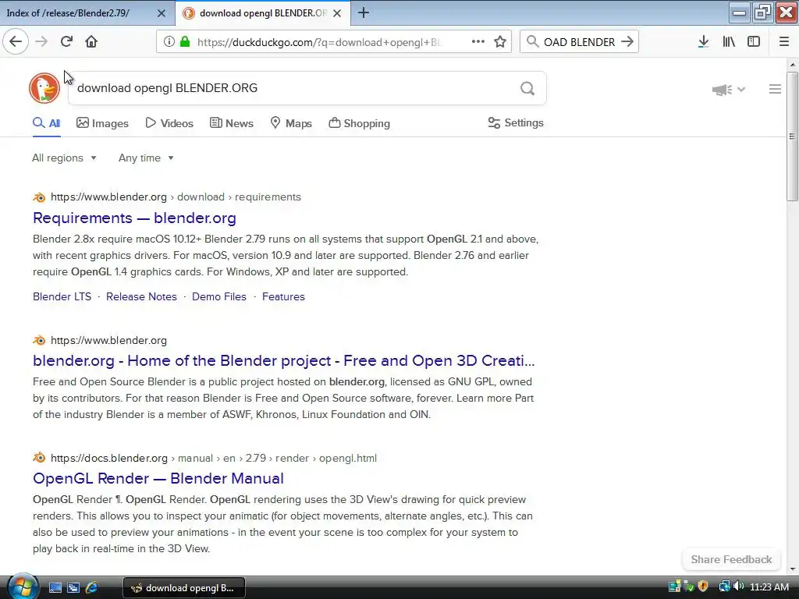The width and height of the screenshot is (799, 599).
Task: Run search with DuckDuckGo magnifier button
Action: point(527,89)
